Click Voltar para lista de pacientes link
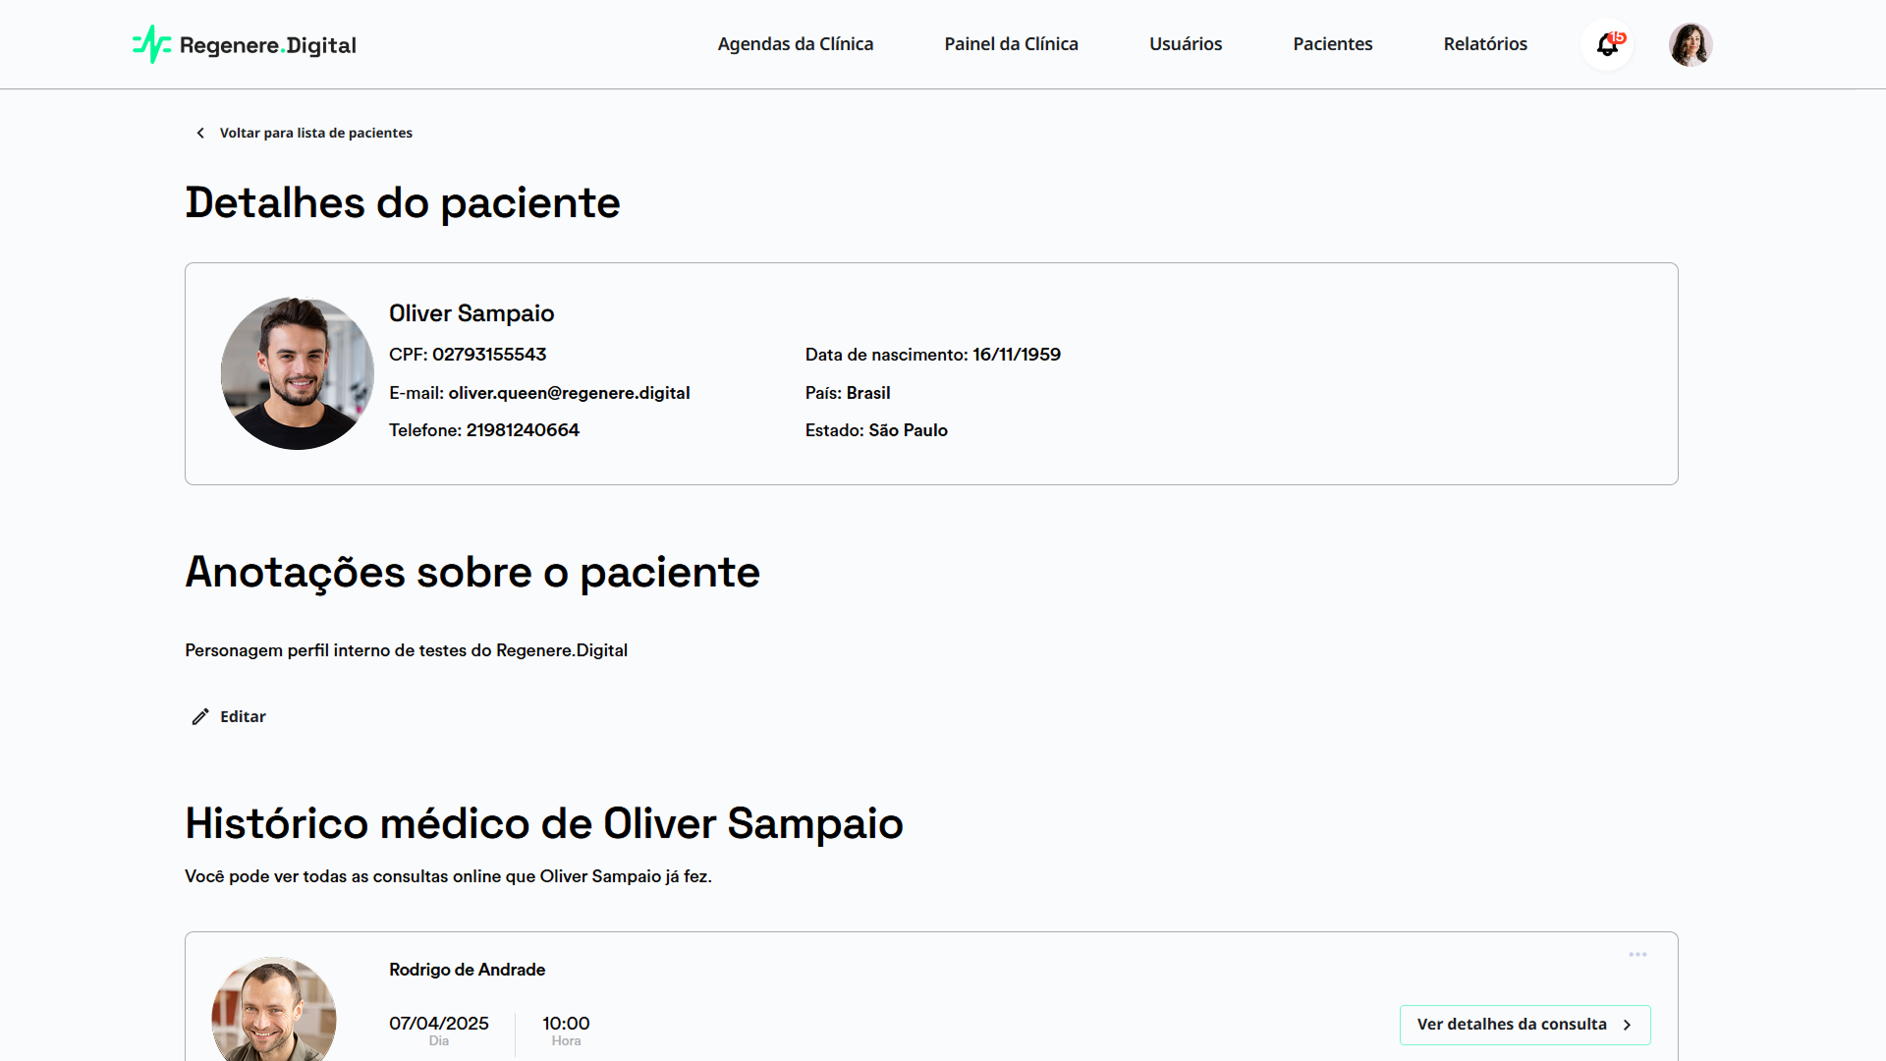Viewport: 1886px width, 1061px height. [x=315, y=133]
